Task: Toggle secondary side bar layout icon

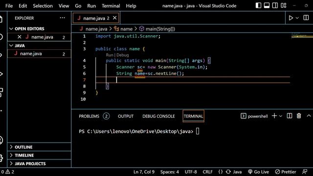Action: point(275,5)
